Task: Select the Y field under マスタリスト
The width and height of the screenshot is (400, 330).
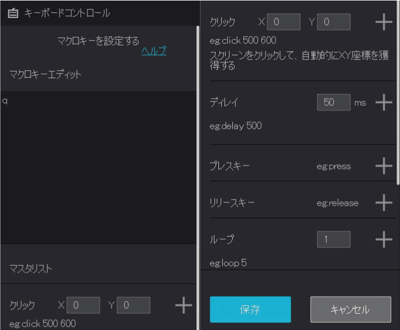Action: 133,305
